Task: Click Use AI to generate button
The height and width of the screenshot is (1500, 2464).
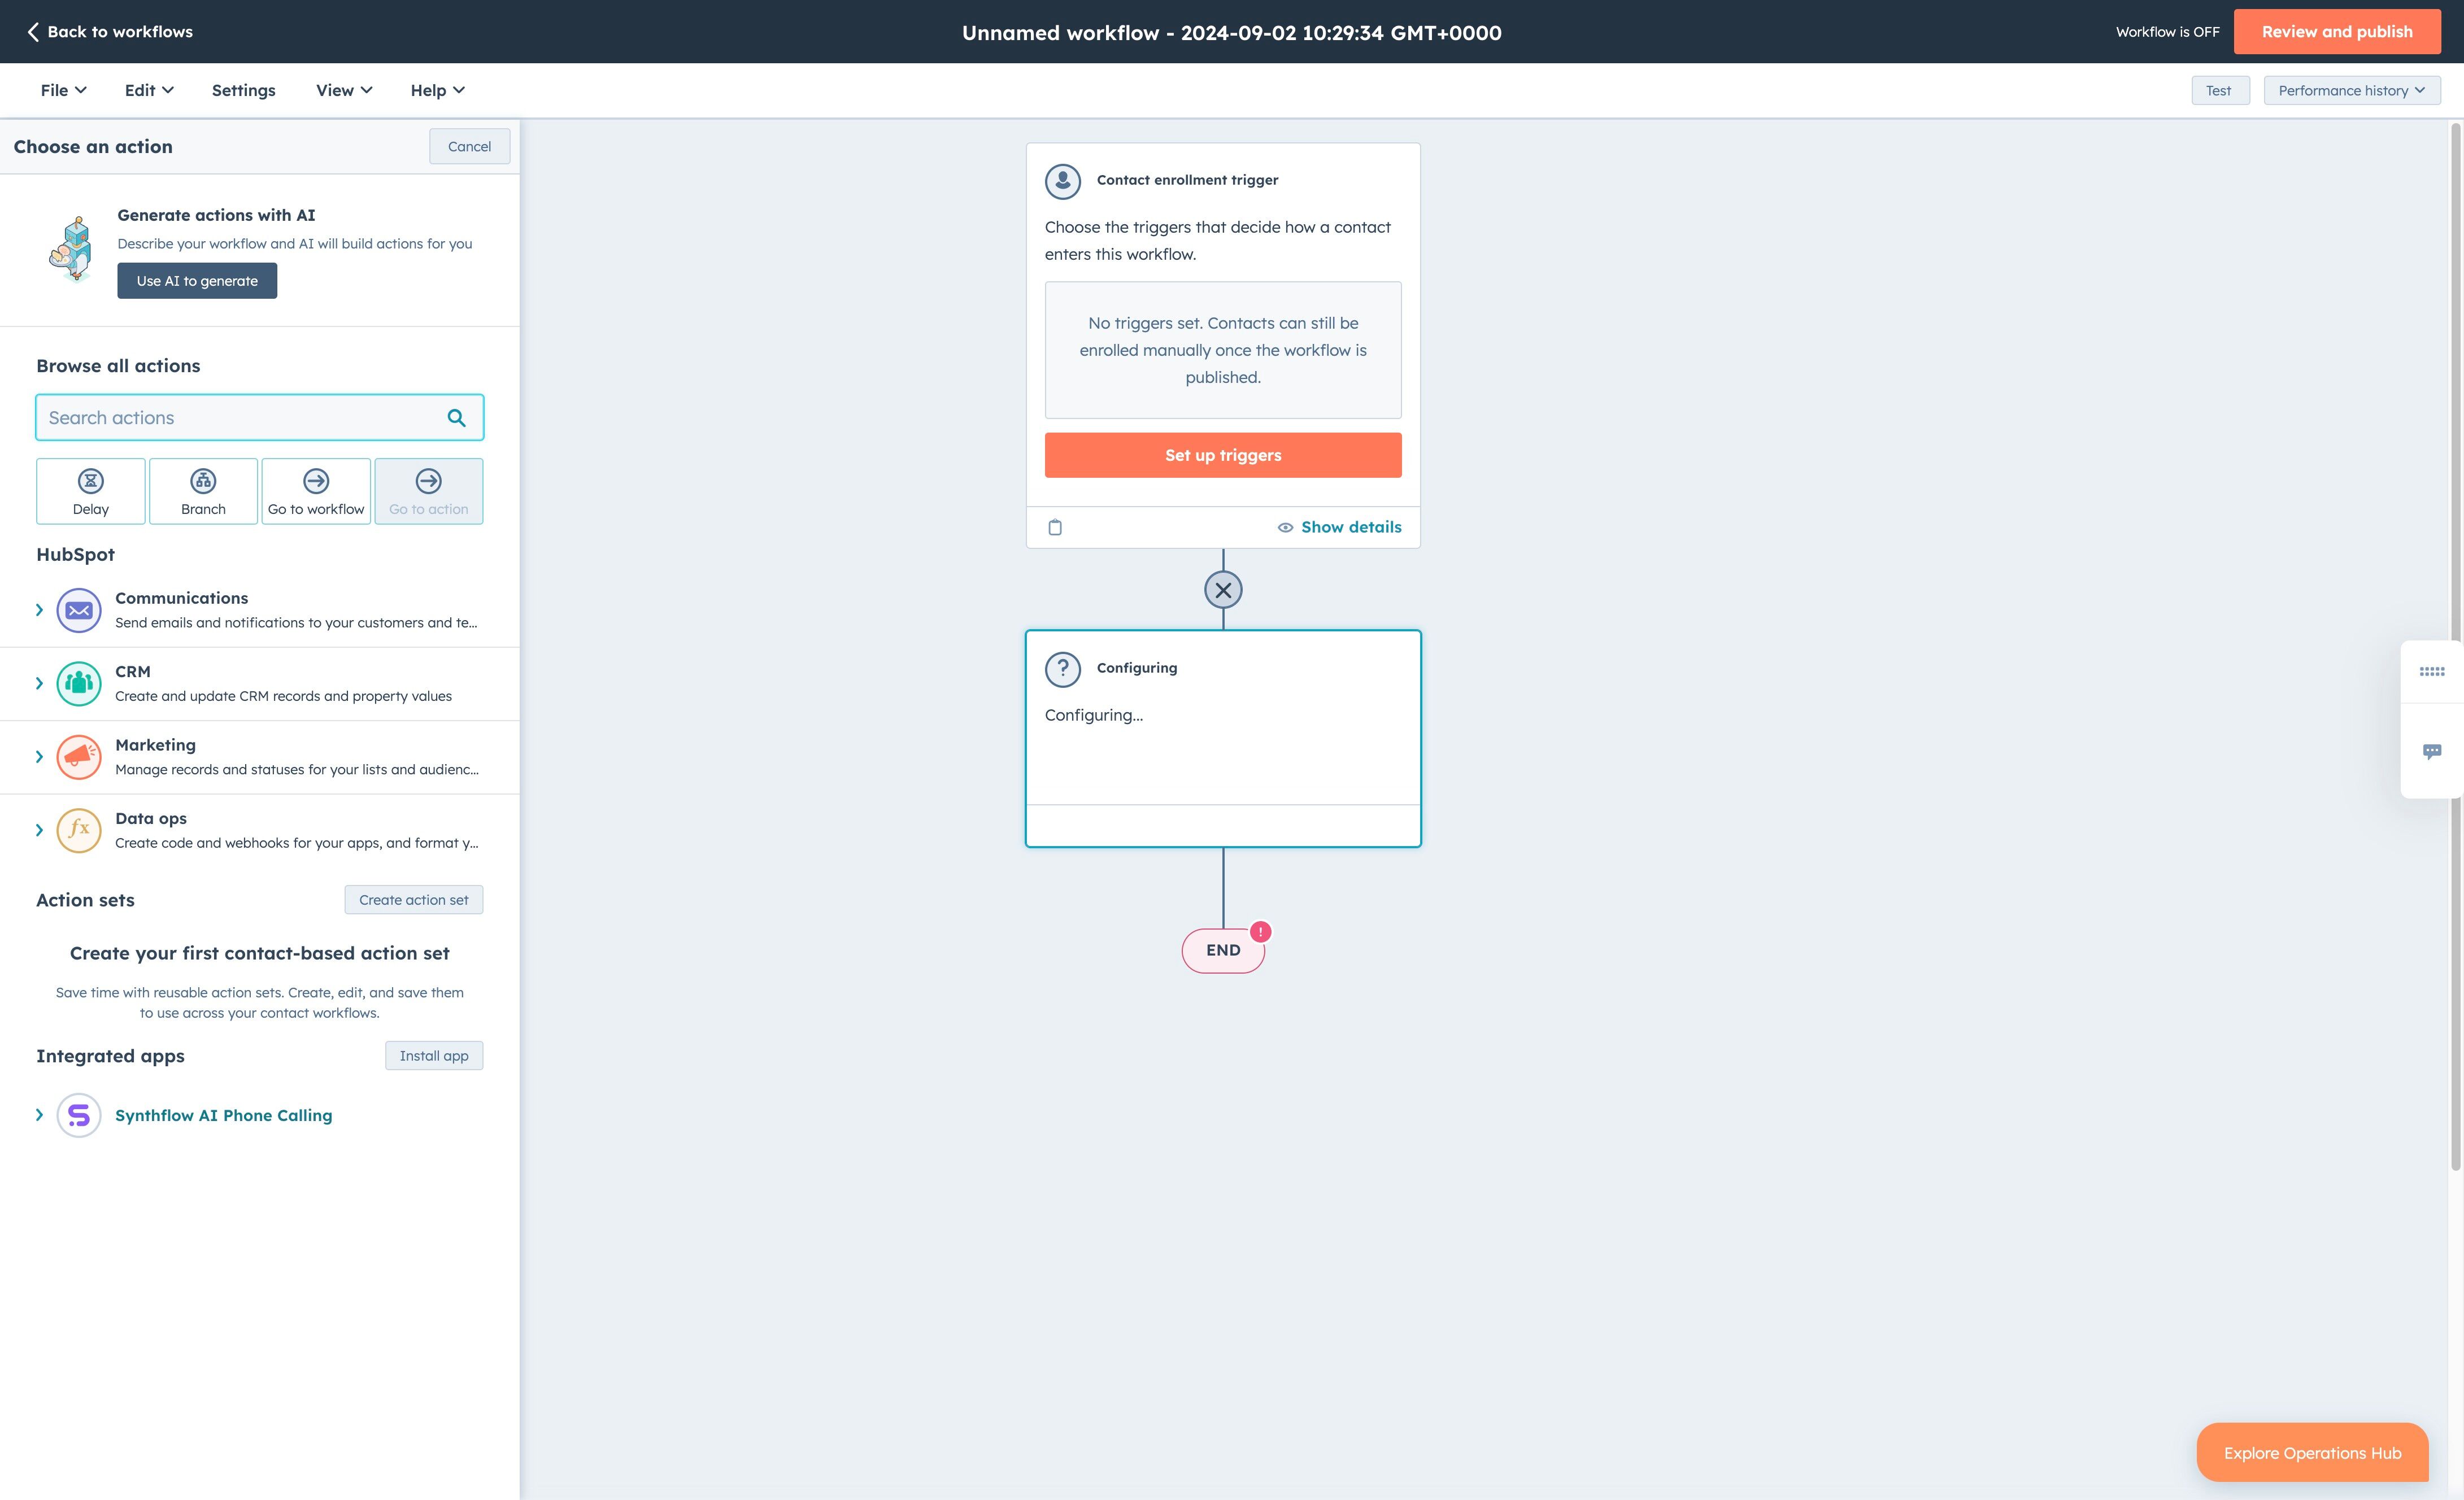Action: (x=197, y=281)
